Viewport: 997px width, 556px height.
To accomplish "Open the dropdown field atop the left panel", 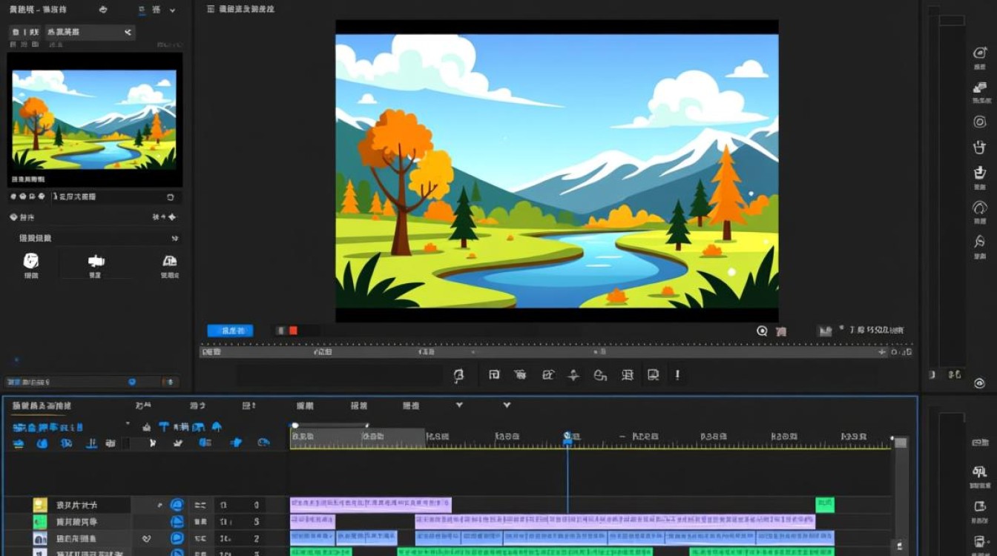I will [89, 32].
